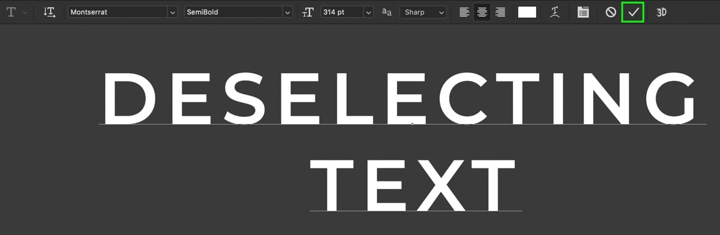Screen dimensions: 720x235
Task: Toggle the Character and Paragraph panels
Action: [583, 12]
